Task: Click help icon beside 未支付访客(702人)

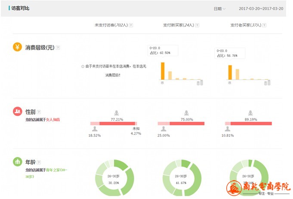Action: 131,25
